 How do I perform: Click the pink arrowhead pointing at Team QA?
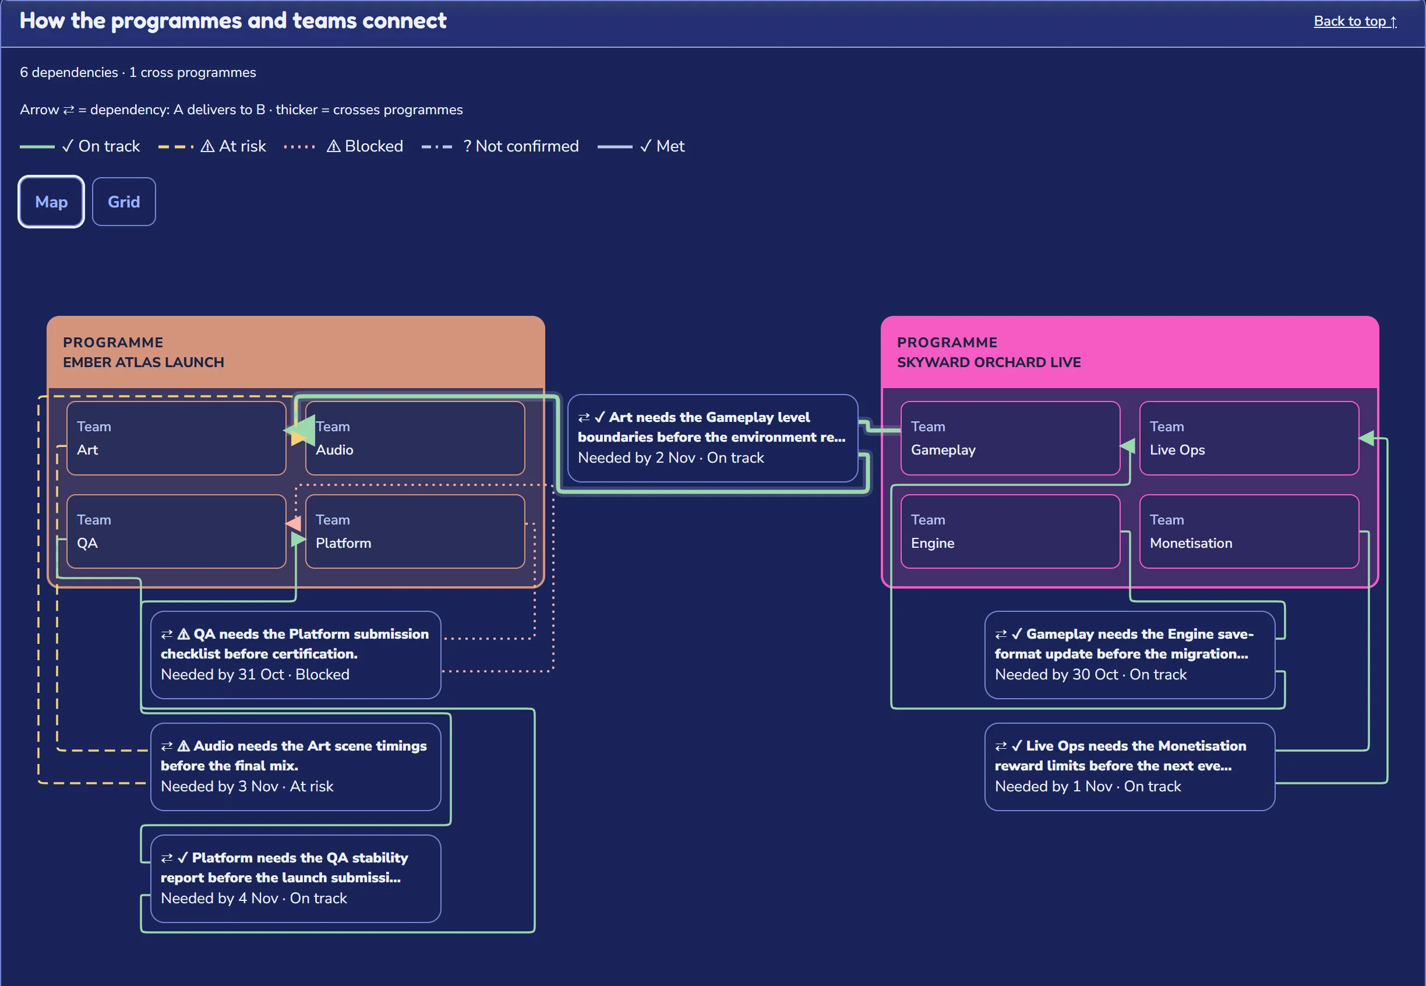click(294, 523)
